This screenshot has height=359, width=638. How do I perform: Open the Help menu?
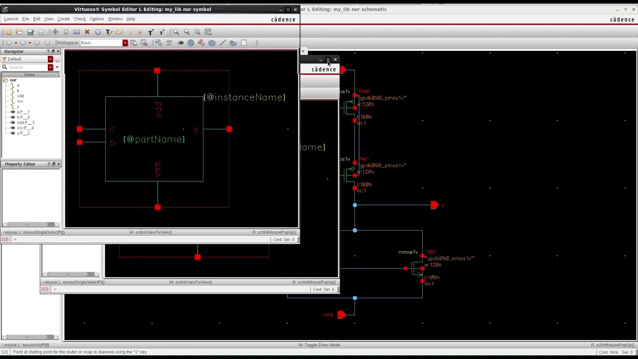tap(131, 19)
